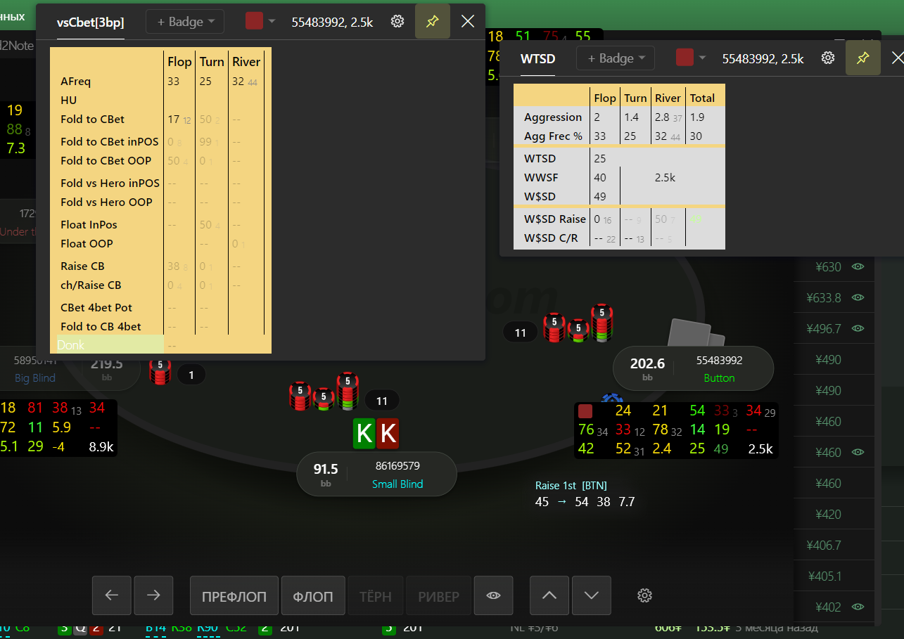904x639 pixels.
Task: Select the vsCbet[3bp] tab
Action: click(91, 22)
